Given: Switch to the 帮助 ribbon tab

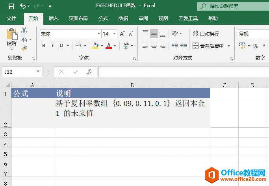Looking at the screenshot, I should [x=213, y=18].
